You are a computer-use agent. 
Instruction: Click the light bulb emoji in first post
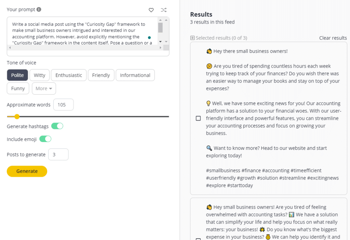pos(208,103)
